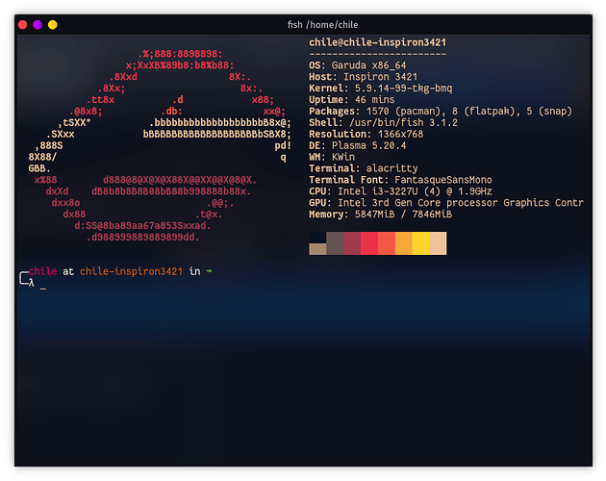Image resolution: width=606 pixels, height=481 pixels.
Task: Click the 'Kernel: 5.9.14-99-tkg-bmq' line
Action: pyautogui.click(x=380, y=89)
